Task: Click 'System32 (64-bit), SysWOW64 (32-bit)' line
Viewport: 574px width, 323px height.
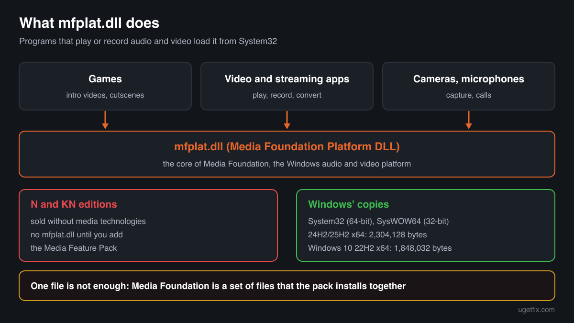Action: [378, 221]
